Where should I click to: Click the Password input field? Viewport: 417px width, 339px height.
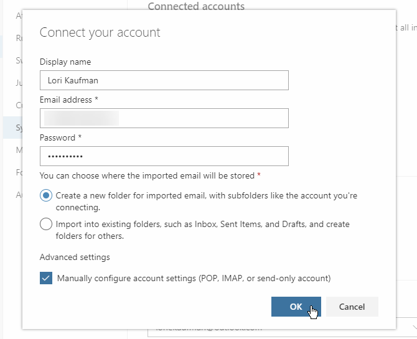pyautogui.click(x=164, y=156)
